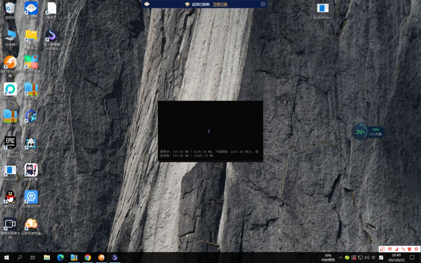
Task: Select the 360驱动大师 desktop shortcut
Action: 31,199
